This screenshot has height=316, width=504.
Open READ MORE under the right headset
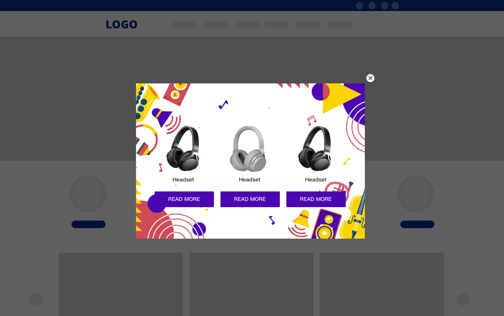[x=316, y=199]
